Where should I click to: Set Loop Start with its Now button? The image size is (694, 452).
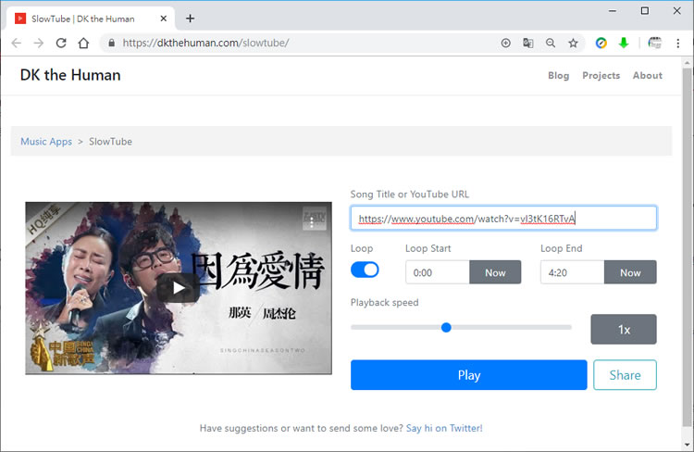pyautogui.click(x=495, y=272)
